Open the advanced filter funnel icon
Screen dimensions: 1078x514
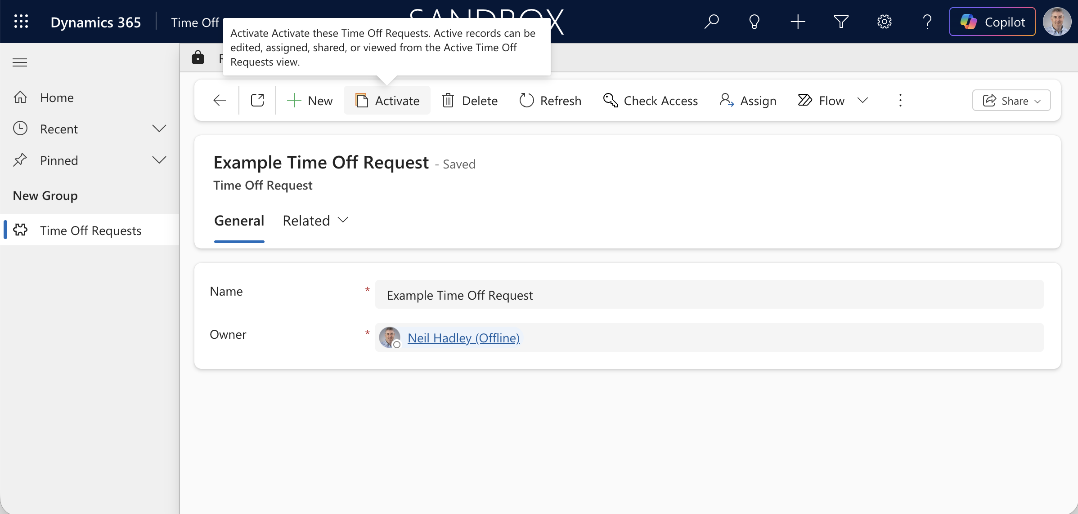point(841,22)
